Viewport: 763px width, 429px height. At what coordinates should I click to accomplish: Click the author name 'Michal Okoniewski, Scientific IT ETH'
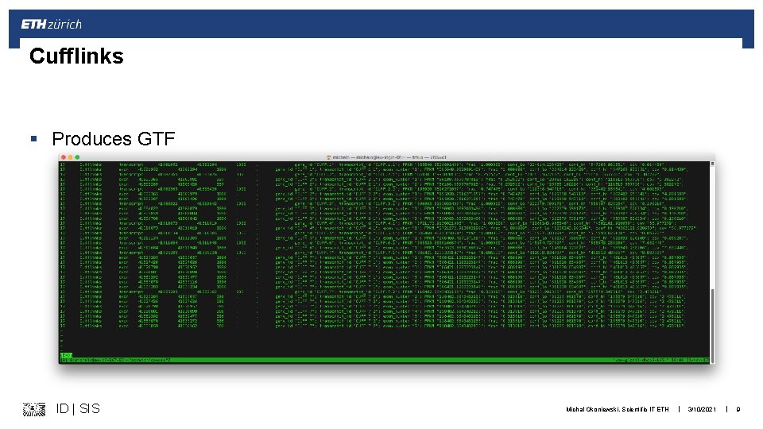(x=617, y=410)
